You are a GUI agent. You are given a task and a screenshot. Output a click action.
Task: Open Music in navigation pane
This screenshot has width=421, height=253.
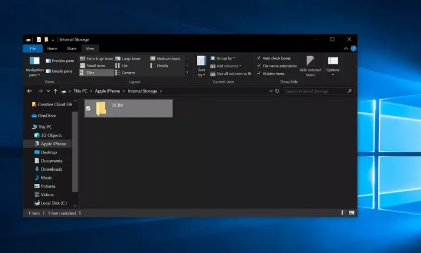pos(43,178)
